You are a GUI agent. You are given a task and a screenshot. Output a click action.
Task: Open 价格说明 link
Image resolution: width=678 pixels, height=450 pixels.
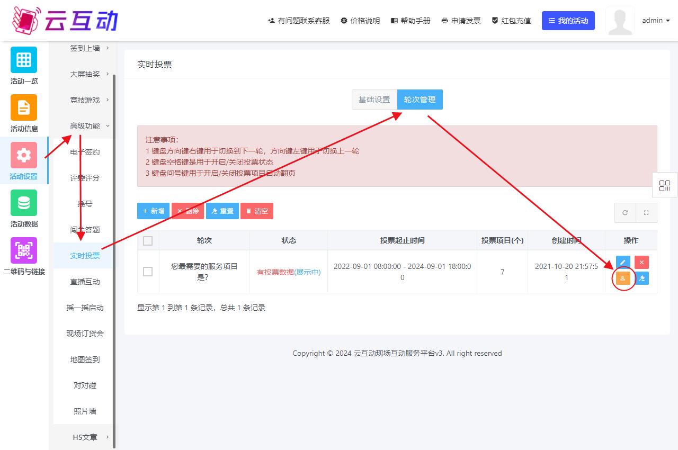360,21
